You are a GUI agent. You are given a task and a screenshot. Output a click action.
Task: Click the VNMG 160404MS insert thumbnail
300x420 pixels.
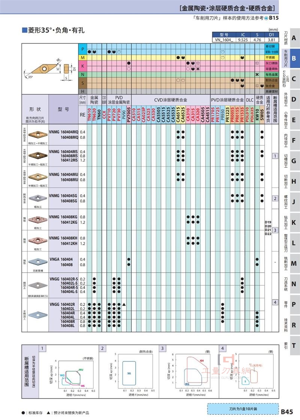coord(38,155)
